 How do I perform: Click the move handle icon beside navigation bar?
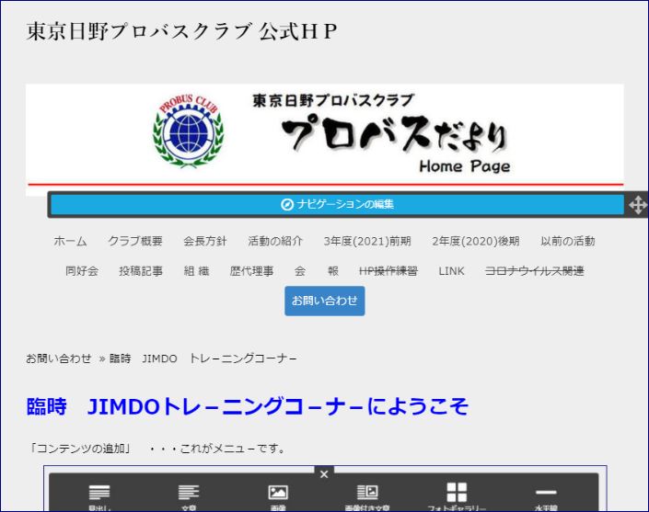pyautogui.click(x=638, y=205)
